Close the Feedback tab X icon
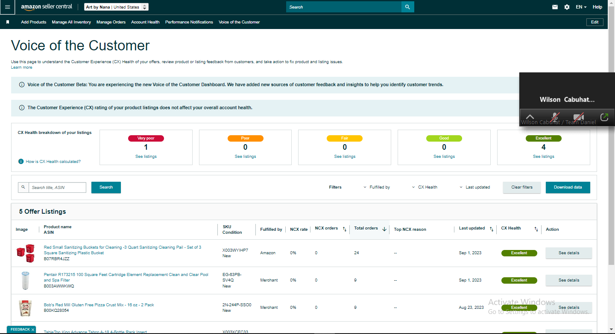This screenshot has width=615, height=334. coord(33,330)
